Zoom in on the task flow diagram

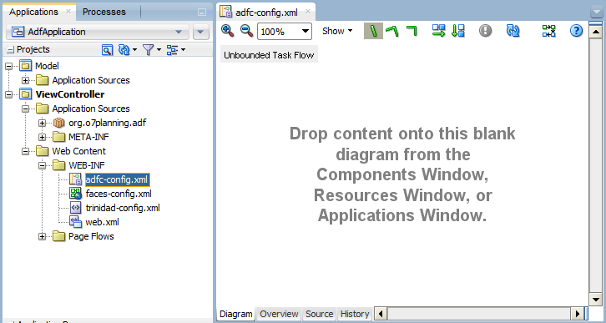[x=227, y=31]
